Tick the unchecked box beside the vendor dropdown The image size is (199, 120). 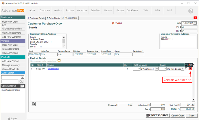186,69
